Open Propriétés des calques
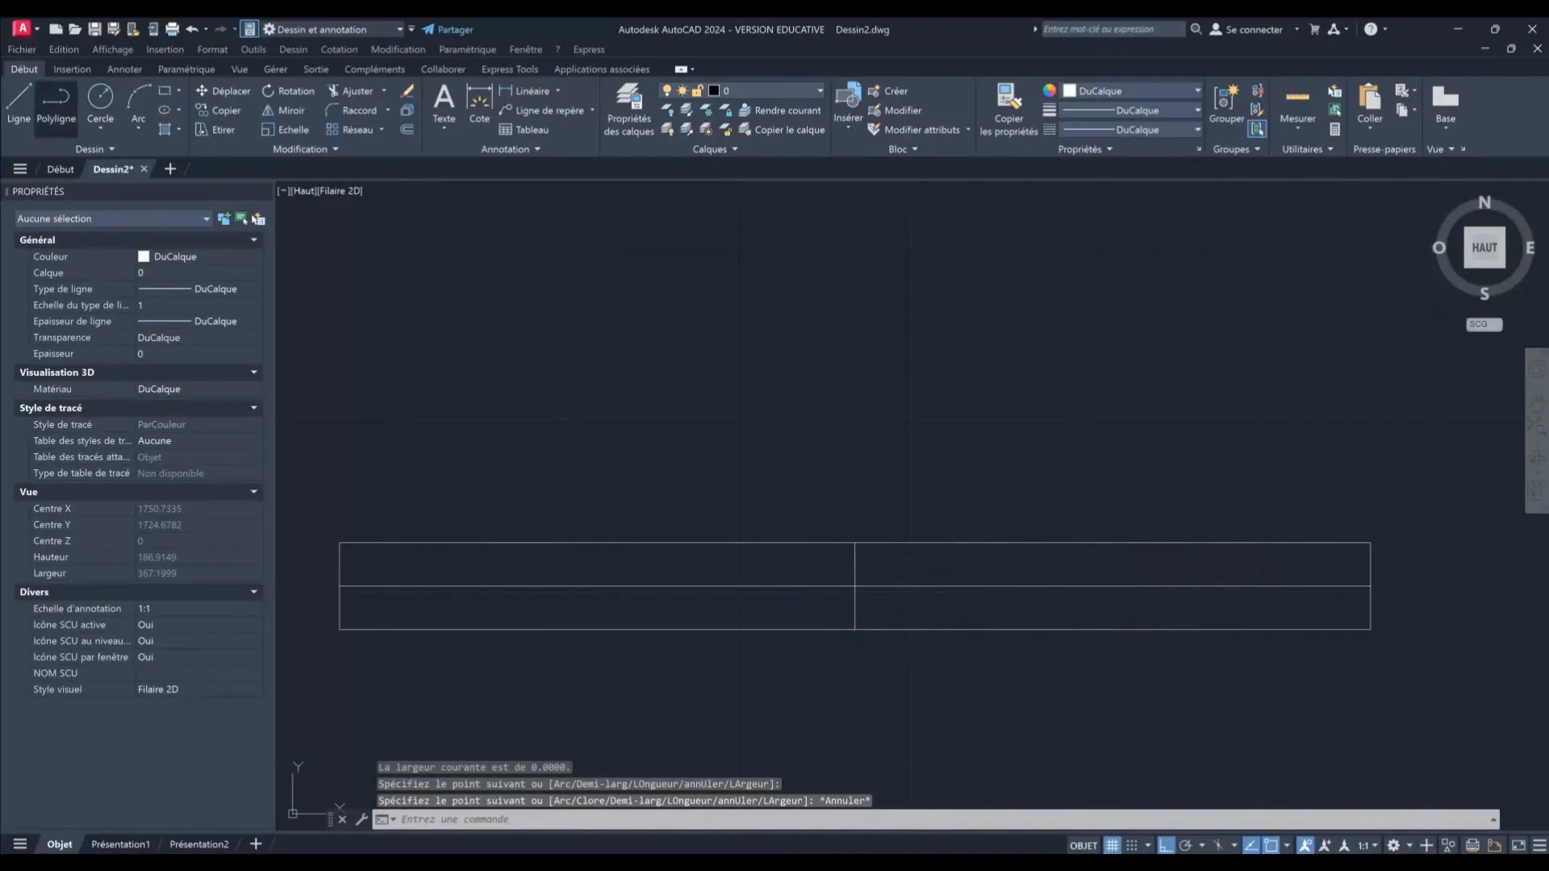Image resolution: width=1549 pixels, height=871 pixels. tap(628, 110)
